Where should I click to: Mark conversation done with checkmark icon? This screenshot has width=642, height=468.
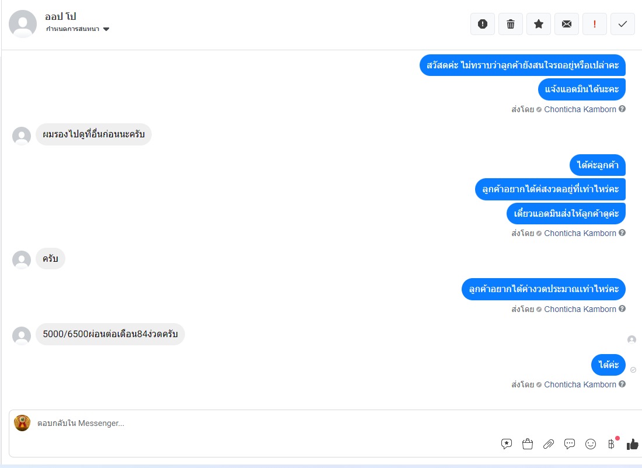point(622,24)
